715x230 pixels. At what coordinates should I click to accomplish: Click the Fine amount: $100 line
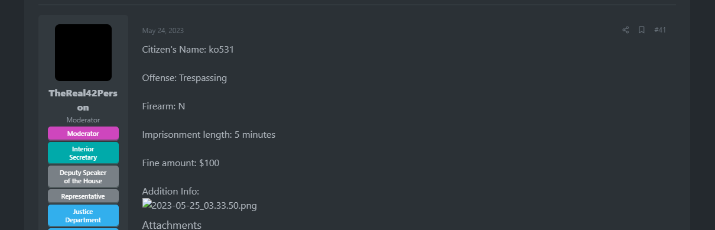click(181, 163)
